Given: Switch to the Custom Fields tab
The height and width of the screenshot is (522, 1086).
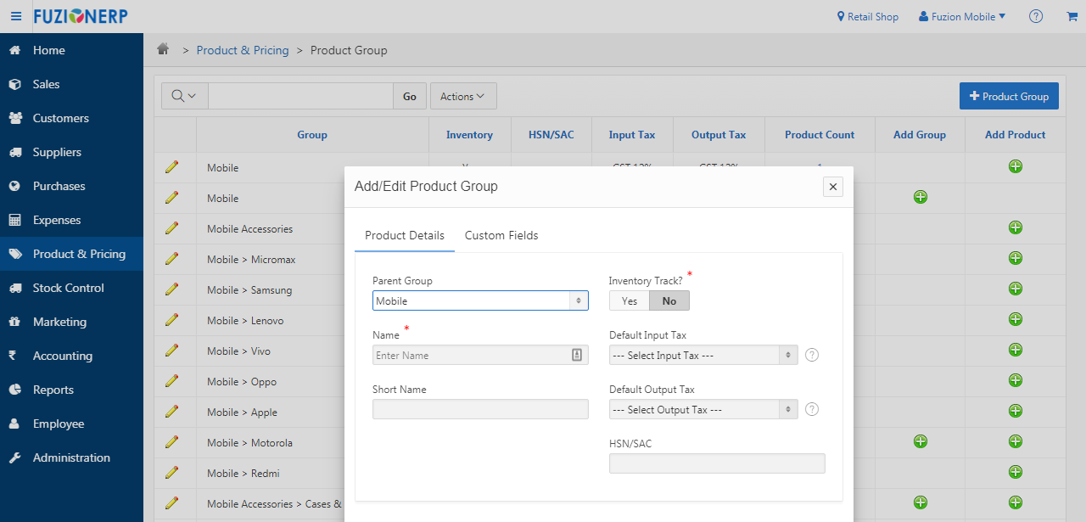Looking at the screenshot, I should tap(501, 235).
